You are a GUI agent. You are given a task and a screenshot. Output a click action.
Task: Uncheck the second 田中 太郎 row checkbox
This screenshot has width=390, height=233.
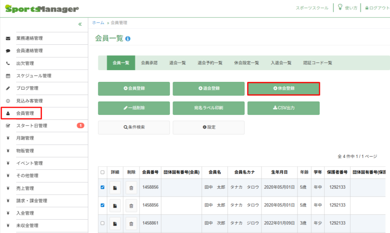pos(102,205)
